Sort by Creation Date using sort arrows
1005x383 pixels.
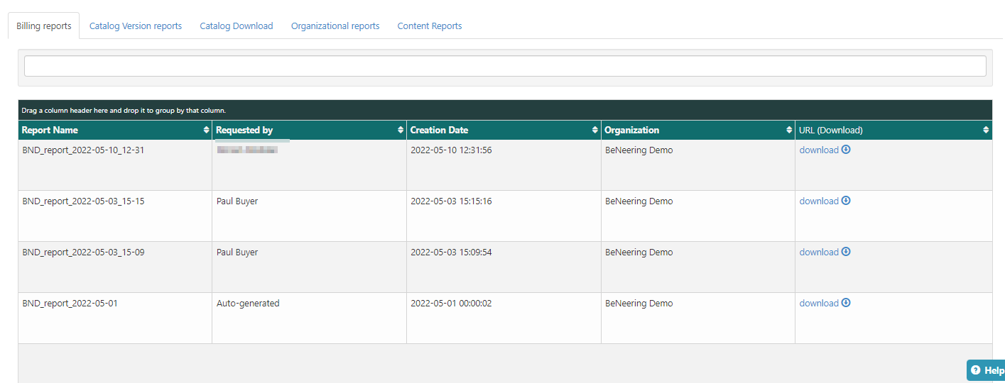(x=595, y=131)
